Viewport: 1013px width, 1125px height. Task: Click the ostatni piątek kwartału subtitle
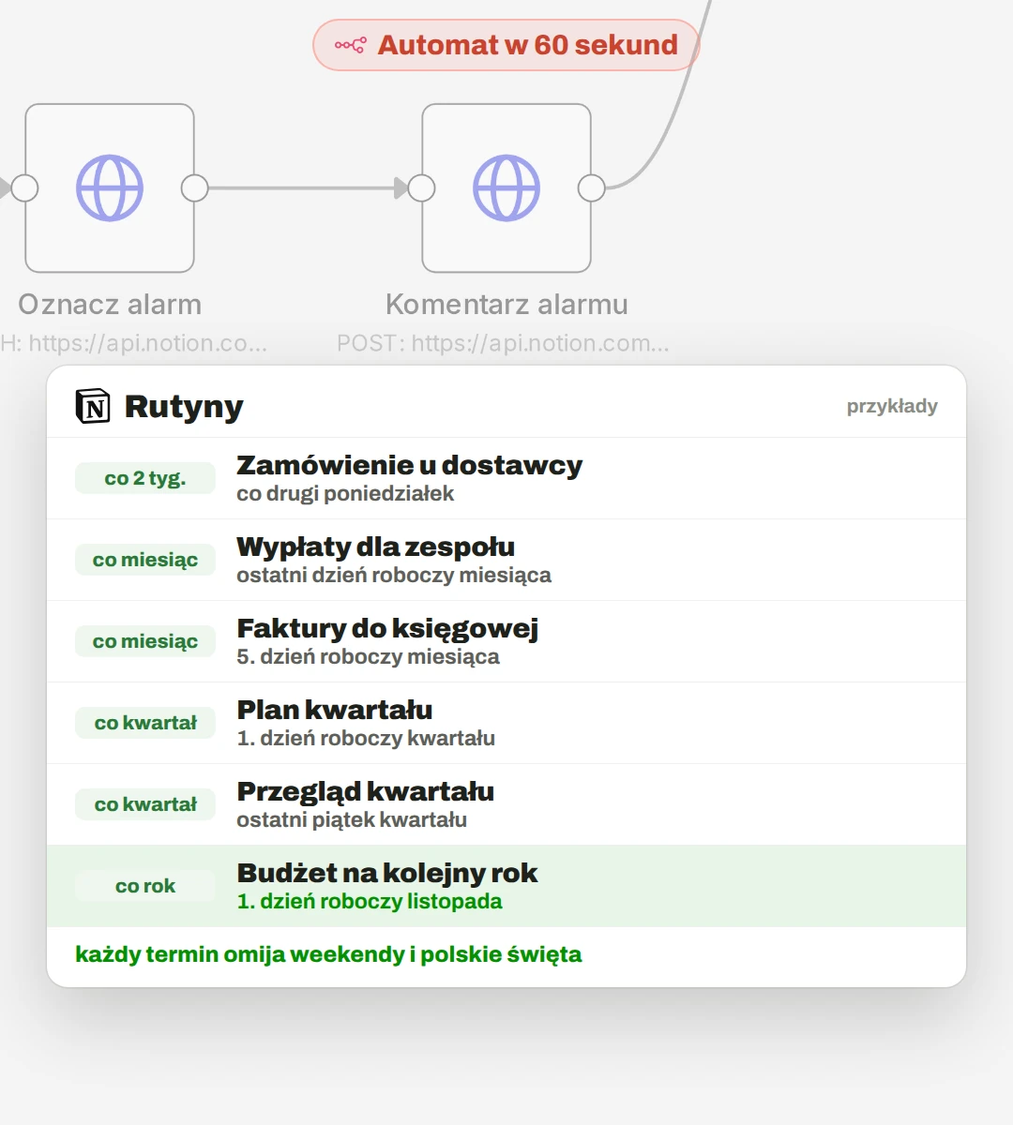pos(352,820)
